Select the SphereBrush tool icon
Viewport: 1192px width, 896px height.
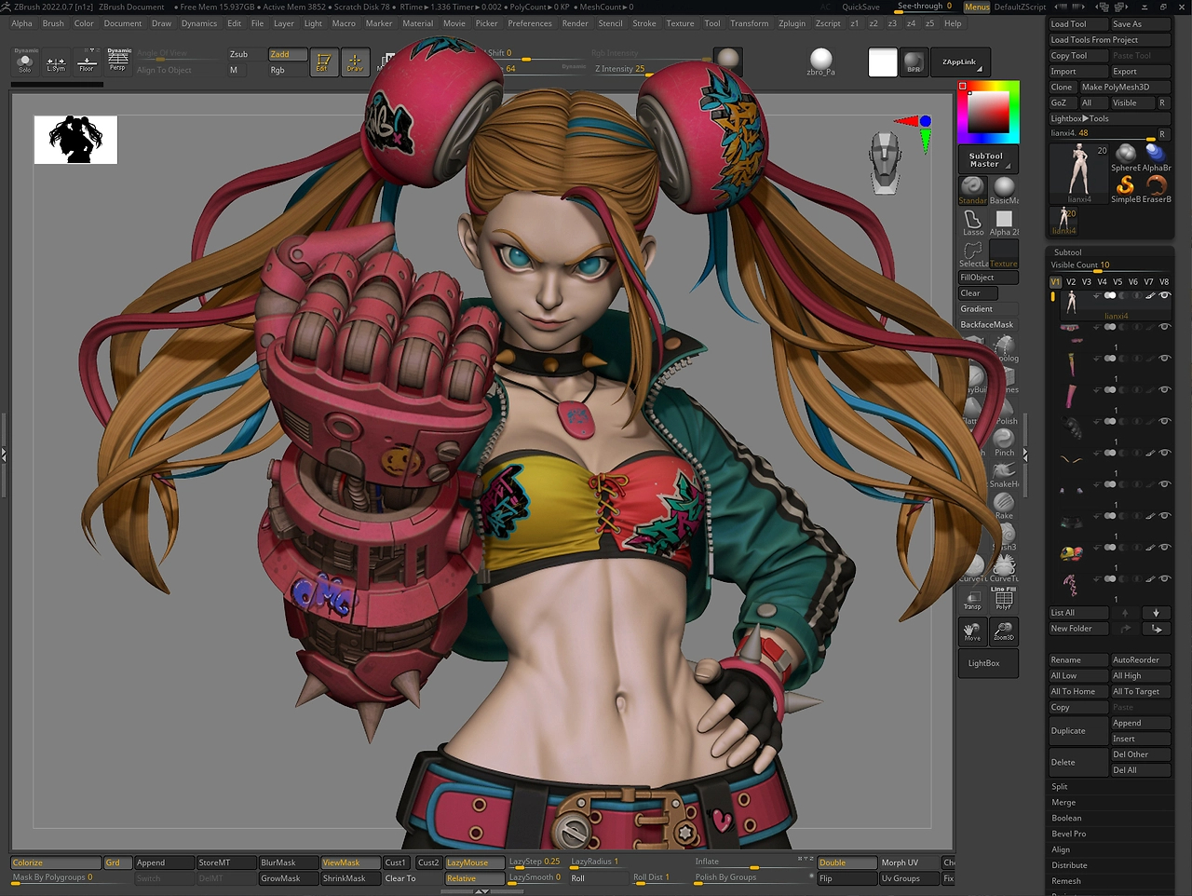coord(1126,157)
